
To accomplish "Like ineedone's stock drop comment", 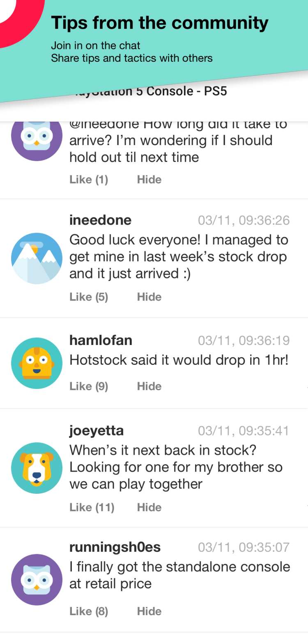I will click(x=89, y=297).
